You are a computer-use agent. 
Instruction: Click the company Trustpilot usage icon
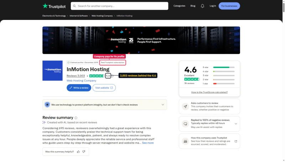(x=185, y=141)
